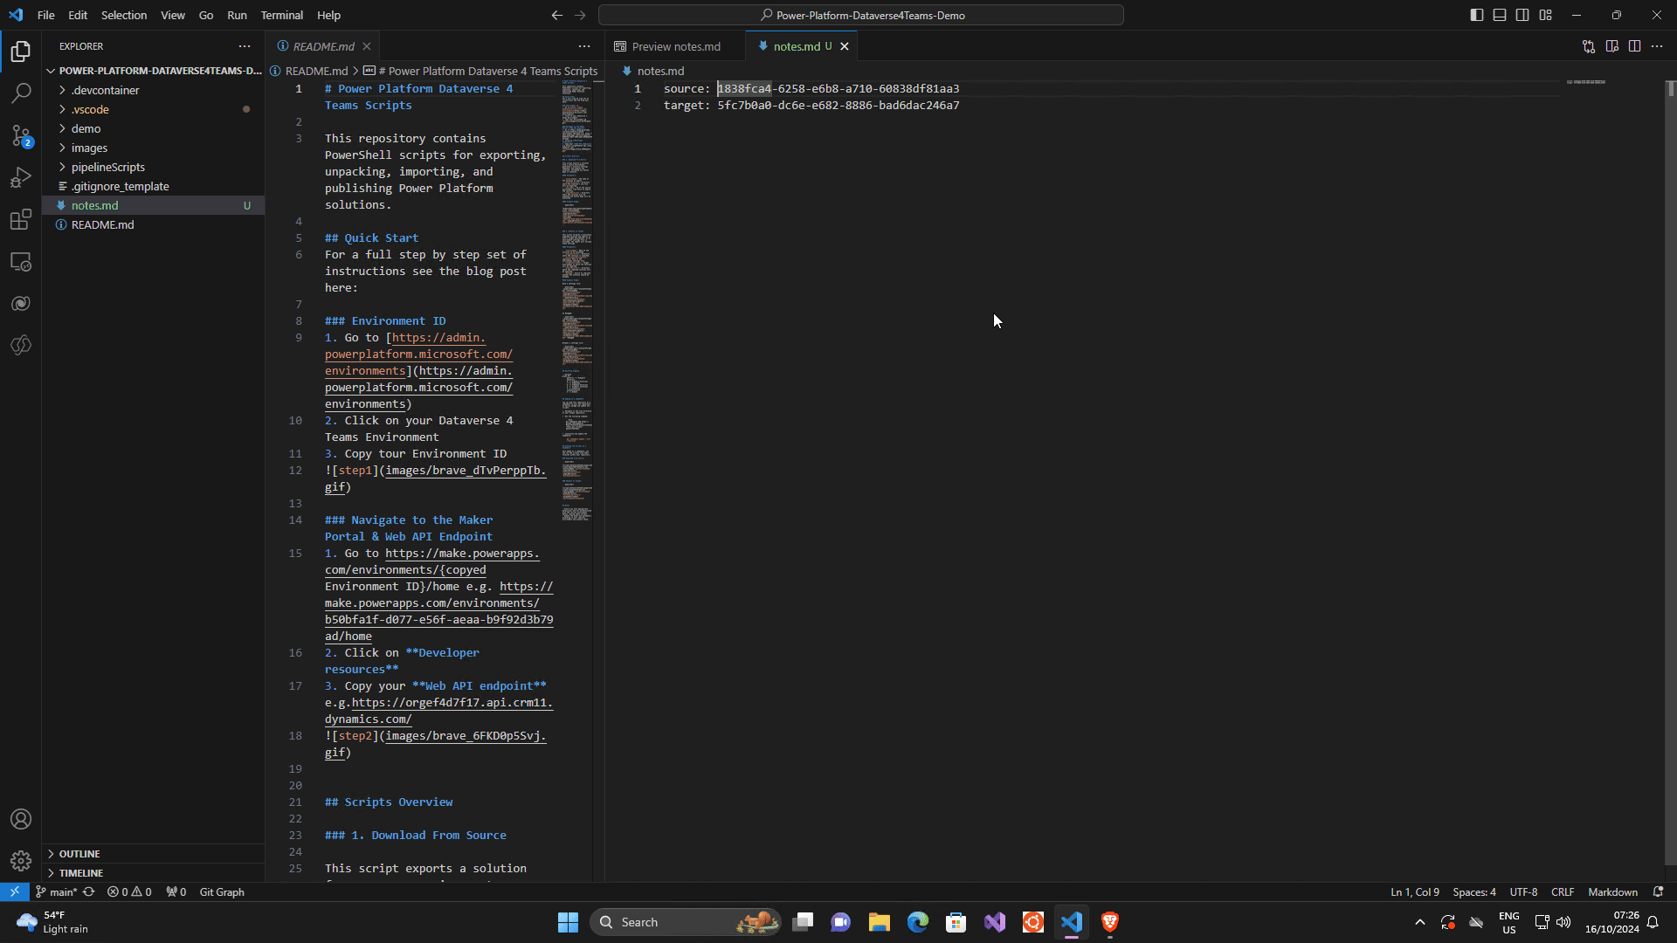Image resolution: width=1677 pixels, height=943 pixels.
Task: Toggle the primary sidebar visibility
Action: (x=1476, y=15)
